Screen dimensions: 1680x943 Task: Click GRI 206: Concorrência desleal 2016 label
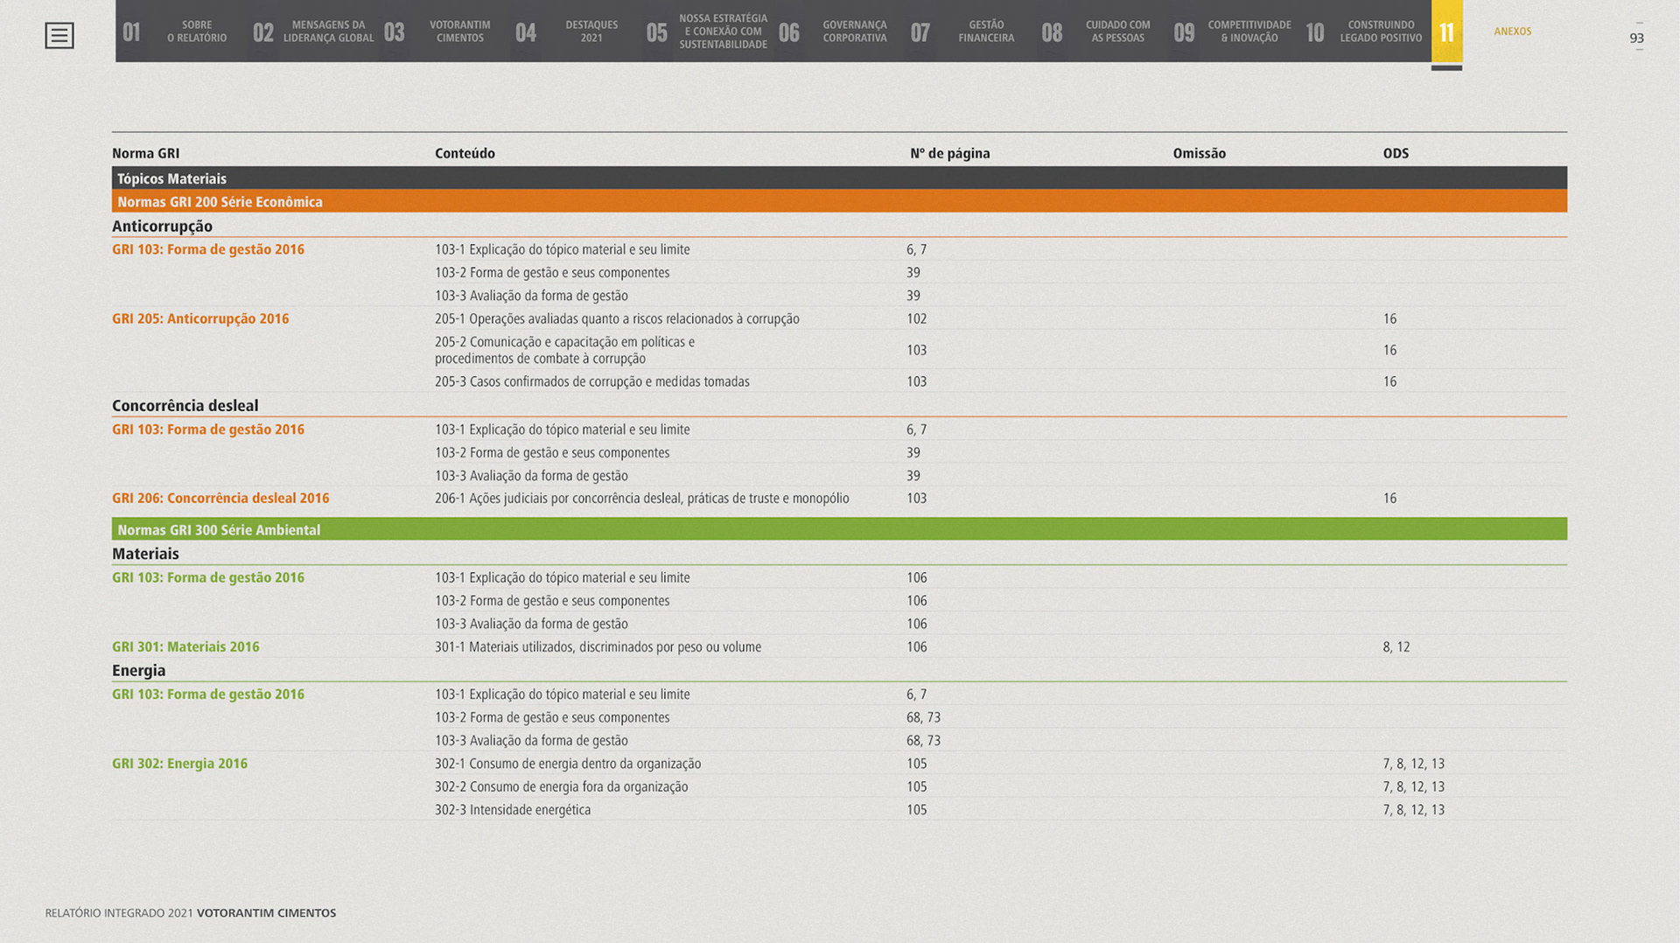[220, 499]
